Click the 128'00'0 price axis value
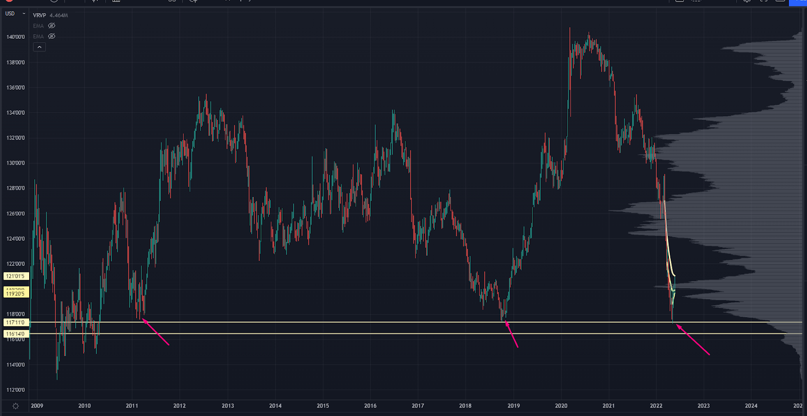The image size is (807, 416). (15, 188)
